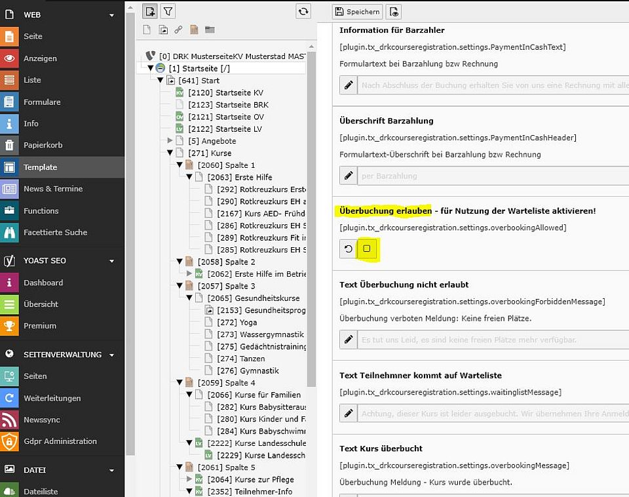The image size is (629, 497).
Task: Enable the Überbuchung erlauben checkbox
Action: pyautogui.click(x=367, y=248)
